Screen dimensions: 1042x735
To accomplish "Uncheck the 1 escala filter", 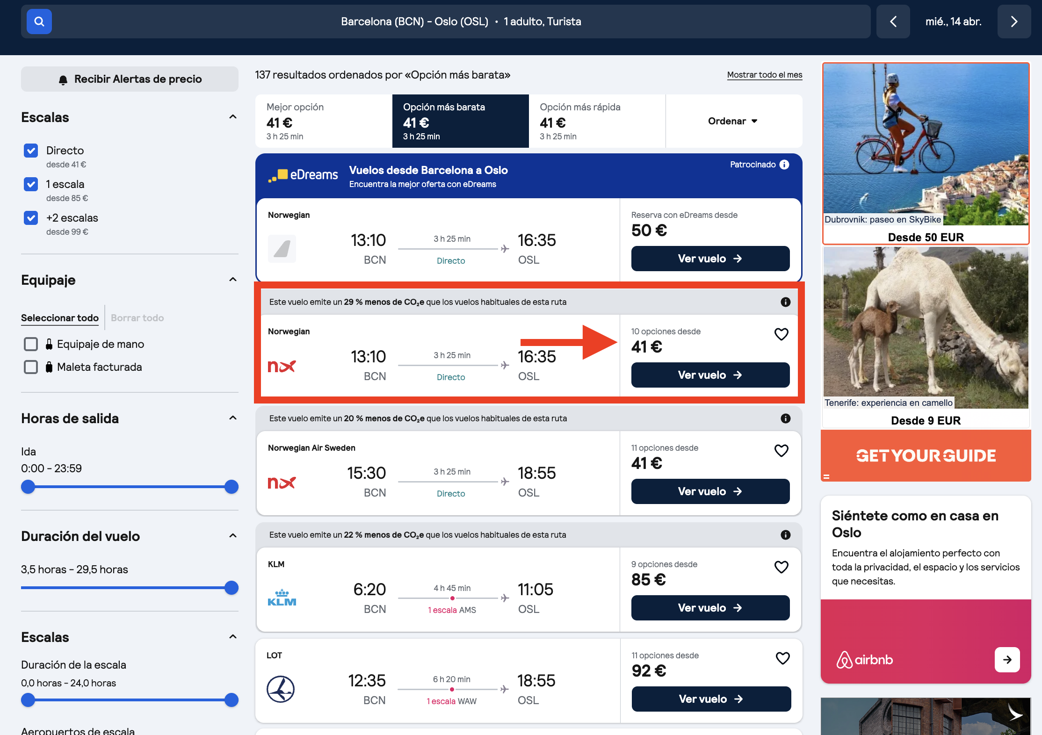I will [x=31, y=184].
